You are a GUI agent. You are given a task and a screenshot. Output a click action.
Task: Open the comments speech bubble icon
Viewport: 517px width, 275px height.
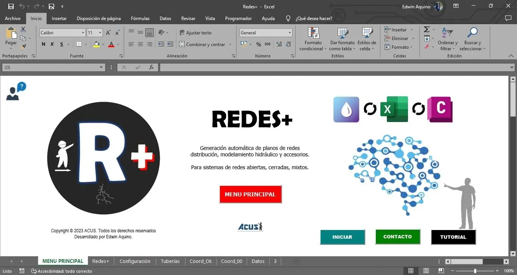pos(508,18)
